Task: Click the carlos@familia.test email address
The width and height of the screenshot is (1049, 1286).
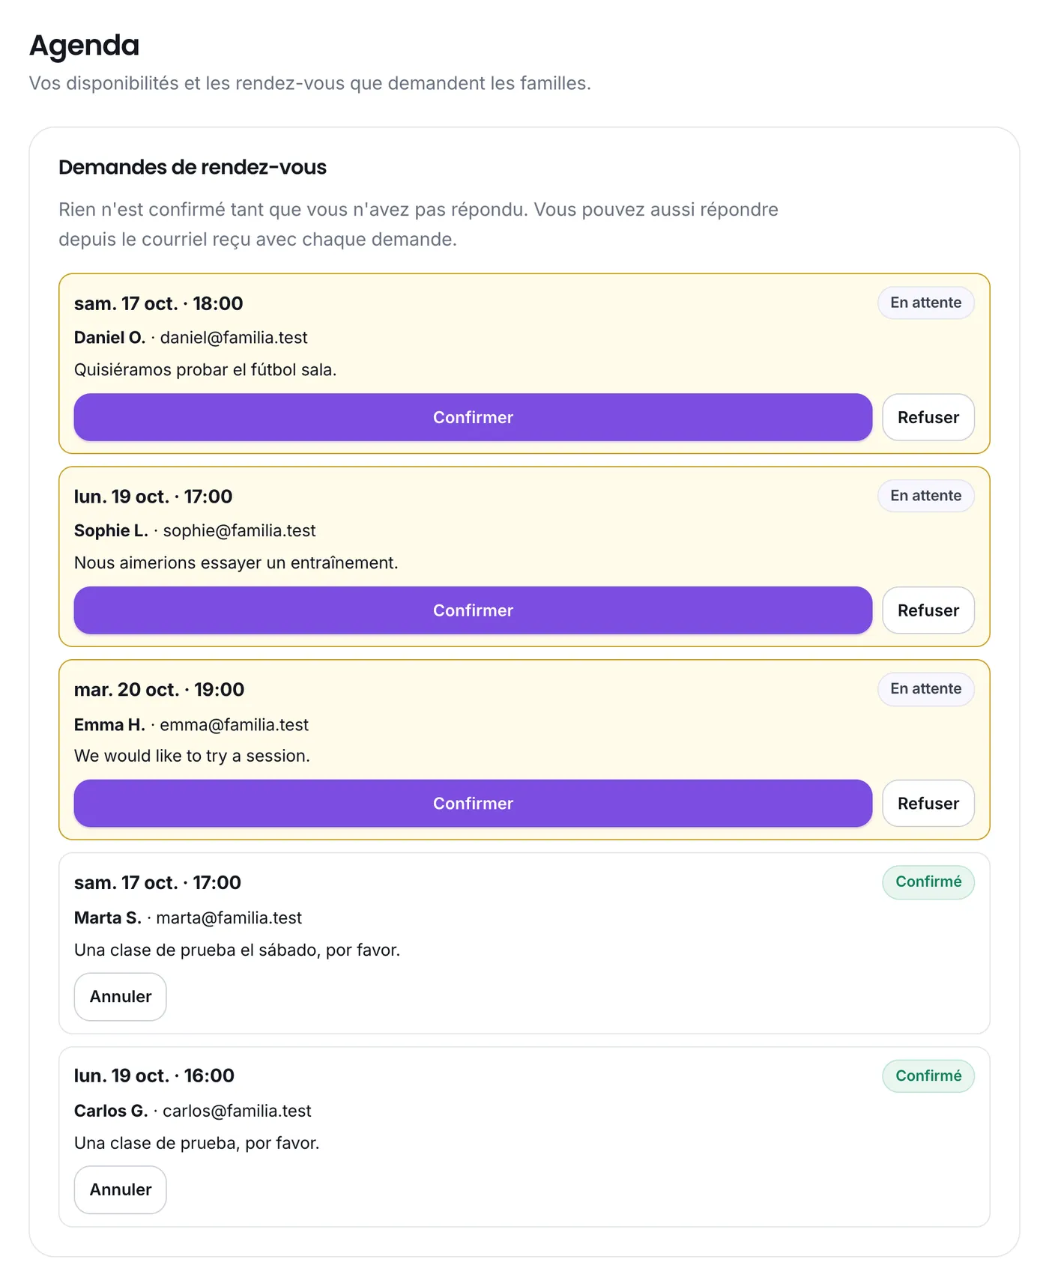Action: [237, 1111]
